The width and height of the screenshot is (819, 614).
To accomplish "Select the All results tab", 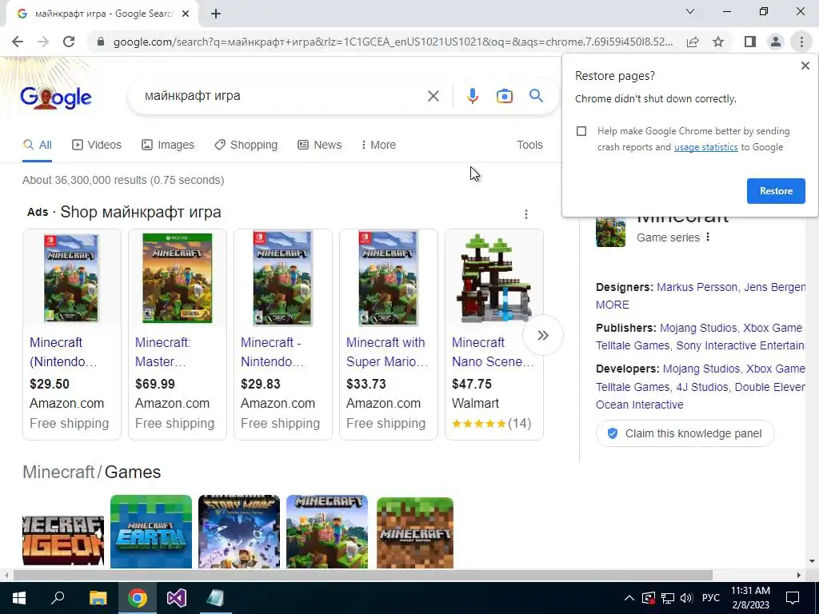I will coord(37,145).
